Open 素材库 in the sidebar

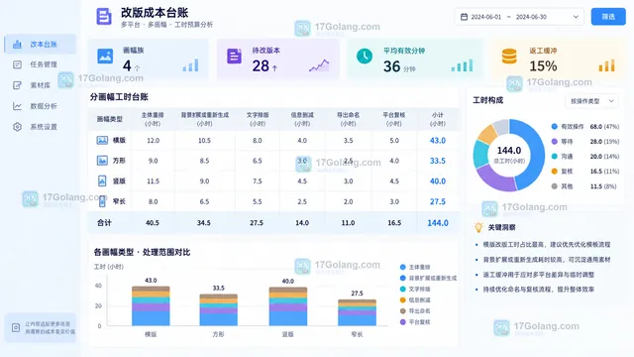tap(40, 85)
